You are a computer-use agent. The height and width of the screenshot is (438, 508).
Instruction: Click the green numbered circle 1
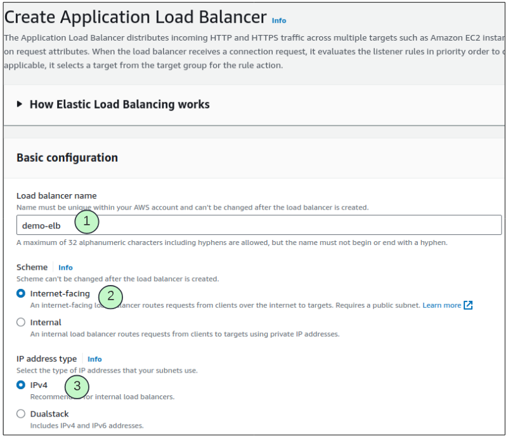[x=87, y=222]
